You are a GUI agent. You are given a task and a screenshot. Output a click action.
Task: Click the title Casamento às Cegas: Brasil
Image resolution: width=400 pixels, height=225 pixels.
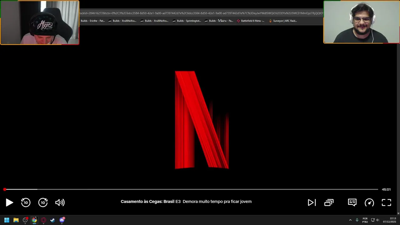pos(147,202)
